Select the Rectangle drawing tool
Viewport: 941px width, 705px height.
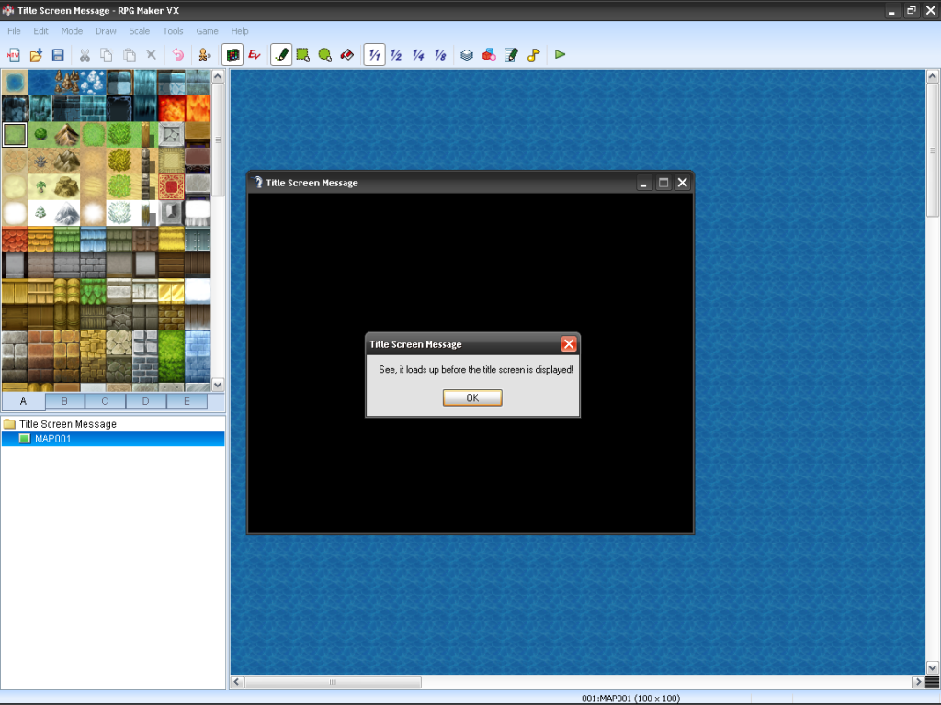303,55
